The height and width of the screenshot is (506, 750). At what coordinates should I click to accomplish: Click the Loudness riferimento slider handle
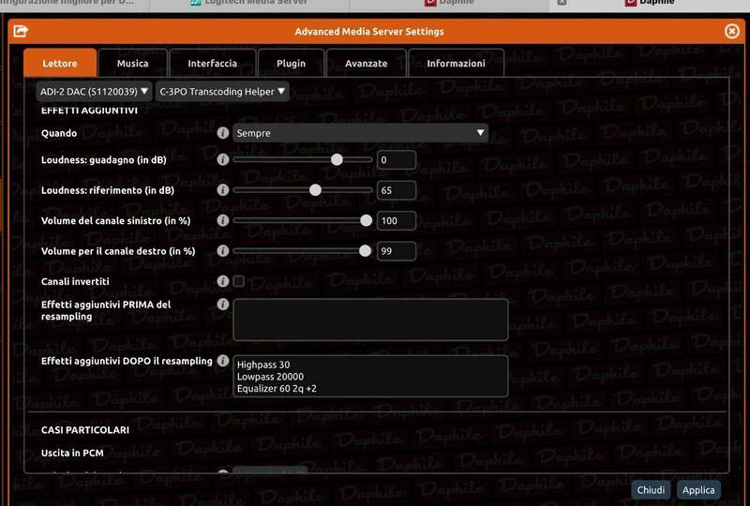pos(316,190)
